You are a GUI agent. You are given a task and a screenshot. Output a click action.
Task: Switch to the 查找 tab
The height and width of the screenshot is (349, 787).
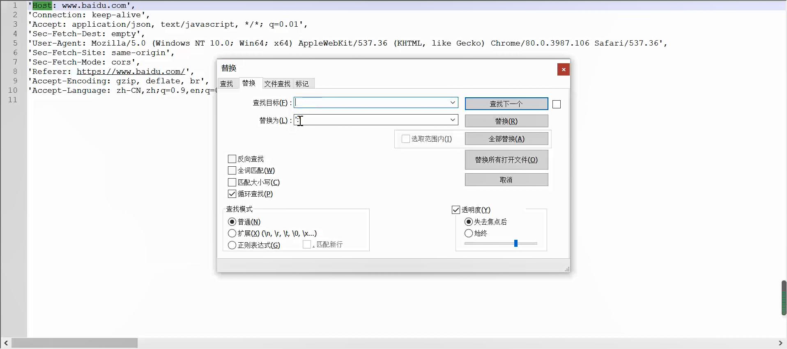point(227,84)
